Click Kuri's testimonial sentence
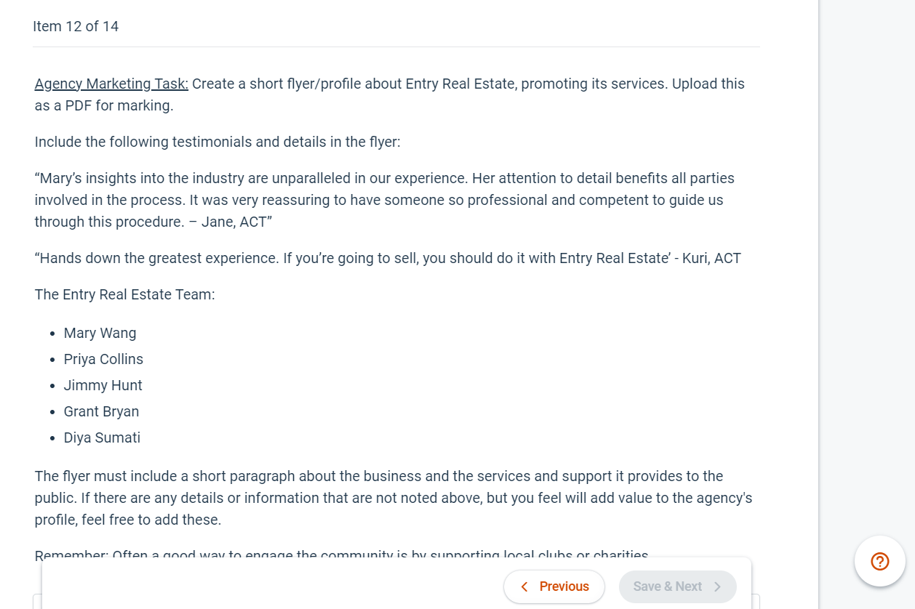Image resolution: width=915 pixels, height=609 pixels. point(388,258)
